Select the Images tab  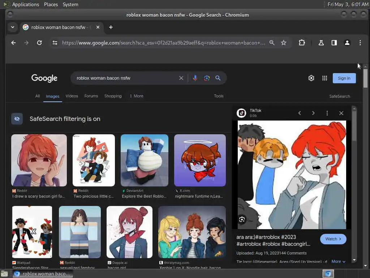tap(53, 96)
